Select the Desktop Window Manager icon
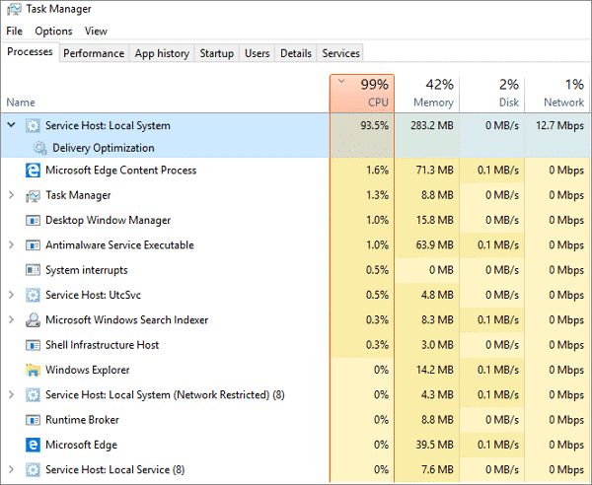The width and height of the screenshot is (592, 485). click(33, 220)
